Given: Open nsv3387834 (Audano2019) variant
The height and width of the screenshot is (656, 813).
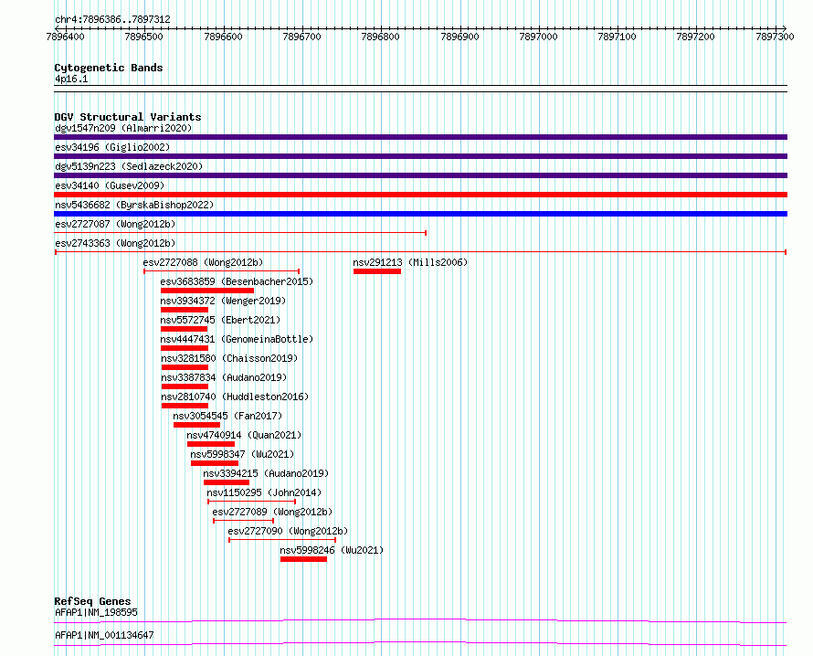Looking at the screenshot, I should pyautogui.click(x=224, y=377).
